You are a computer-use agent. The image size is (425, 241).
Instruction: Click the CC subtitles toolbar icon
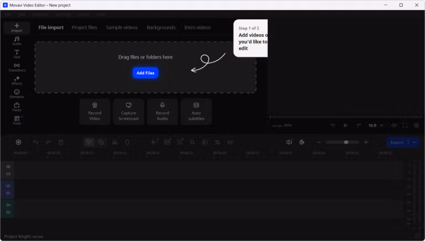tap(167, 142)
